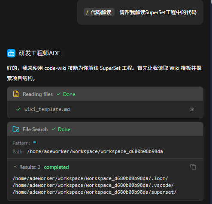The height and width of the screenshot is (204, 212).
Task: Click the checkmark next to wiki_template.md
Action: 18,109
